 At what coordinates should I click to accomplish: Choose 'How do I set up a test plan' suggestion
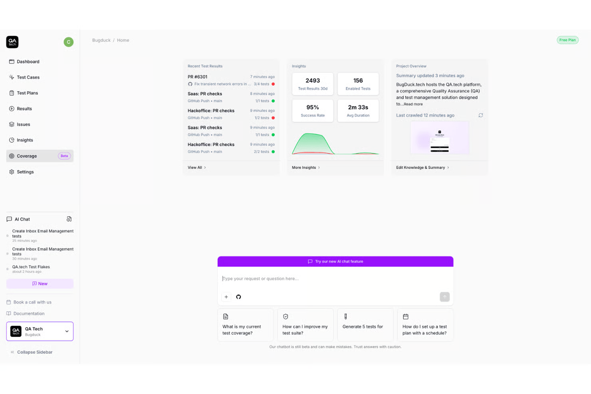pyautogui.click(x=425, y=325)
